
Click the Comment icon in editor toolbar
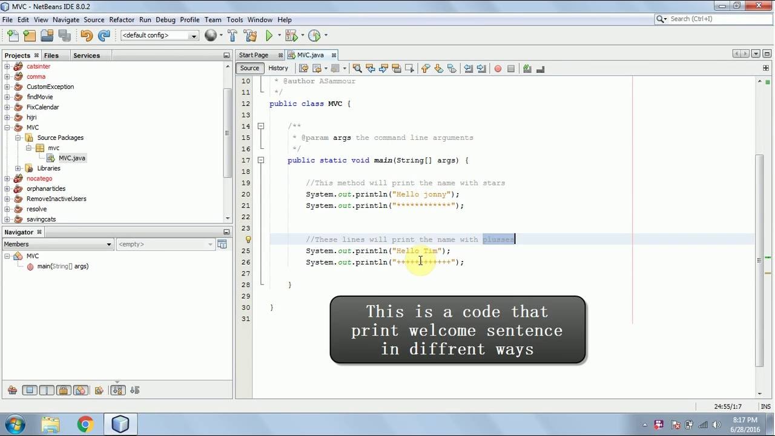coord(527,68)
